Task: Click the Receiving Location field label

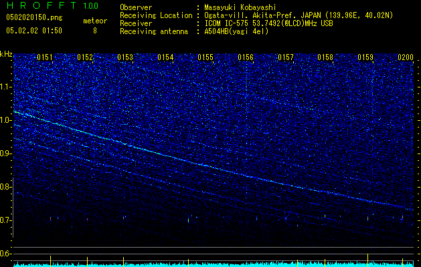Action: tap(156, 15)
